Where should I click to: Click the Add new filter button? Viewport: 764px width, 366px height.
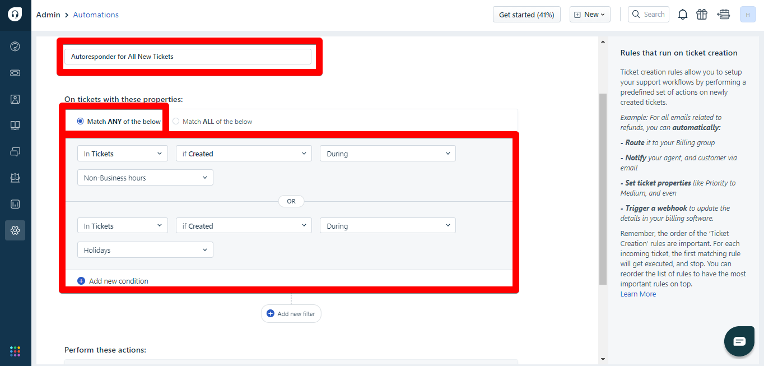291,314
